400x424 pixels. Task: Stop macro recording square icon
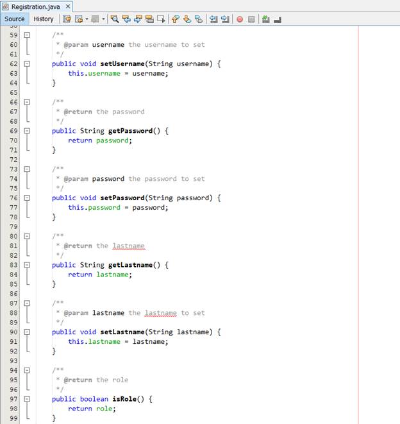click(251, 19)
